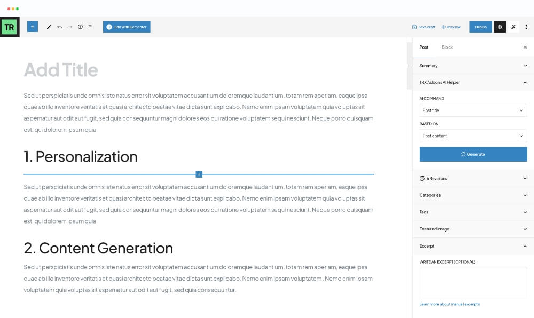This screenshot has height=318, width=534.
Task: Expand the Featured Image panel
Action: click(473, 229)
